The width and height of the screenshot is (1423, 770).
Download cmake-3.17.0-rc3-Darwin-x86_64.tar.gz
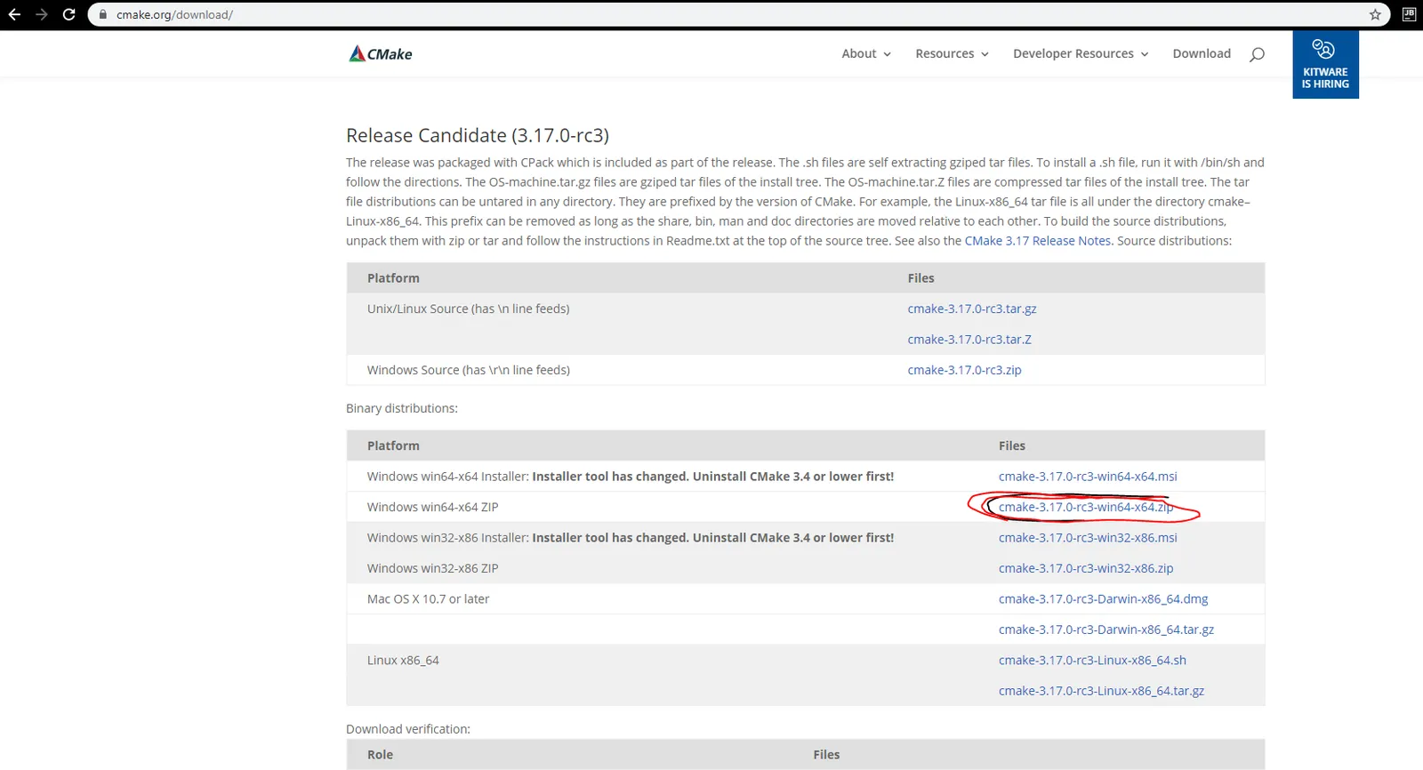(1106, 630)
